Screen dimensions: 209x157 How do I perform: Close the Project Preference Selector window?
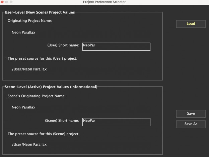(x=3, y=2)
